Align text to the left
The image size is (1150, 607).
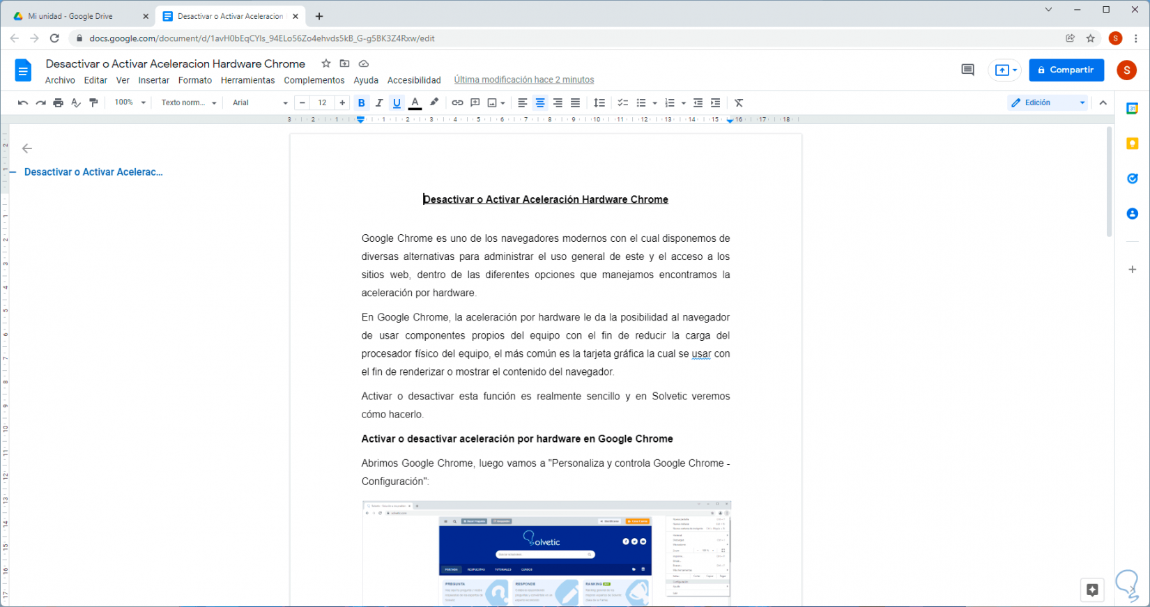522,103
